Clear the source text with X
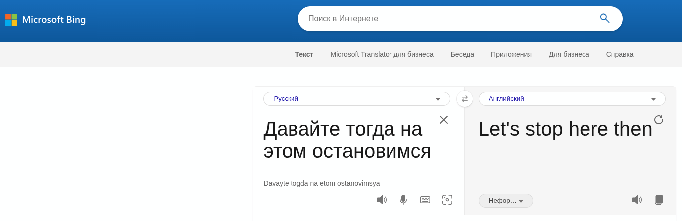This screenshot has height=221, width=682. click(444, 120)
